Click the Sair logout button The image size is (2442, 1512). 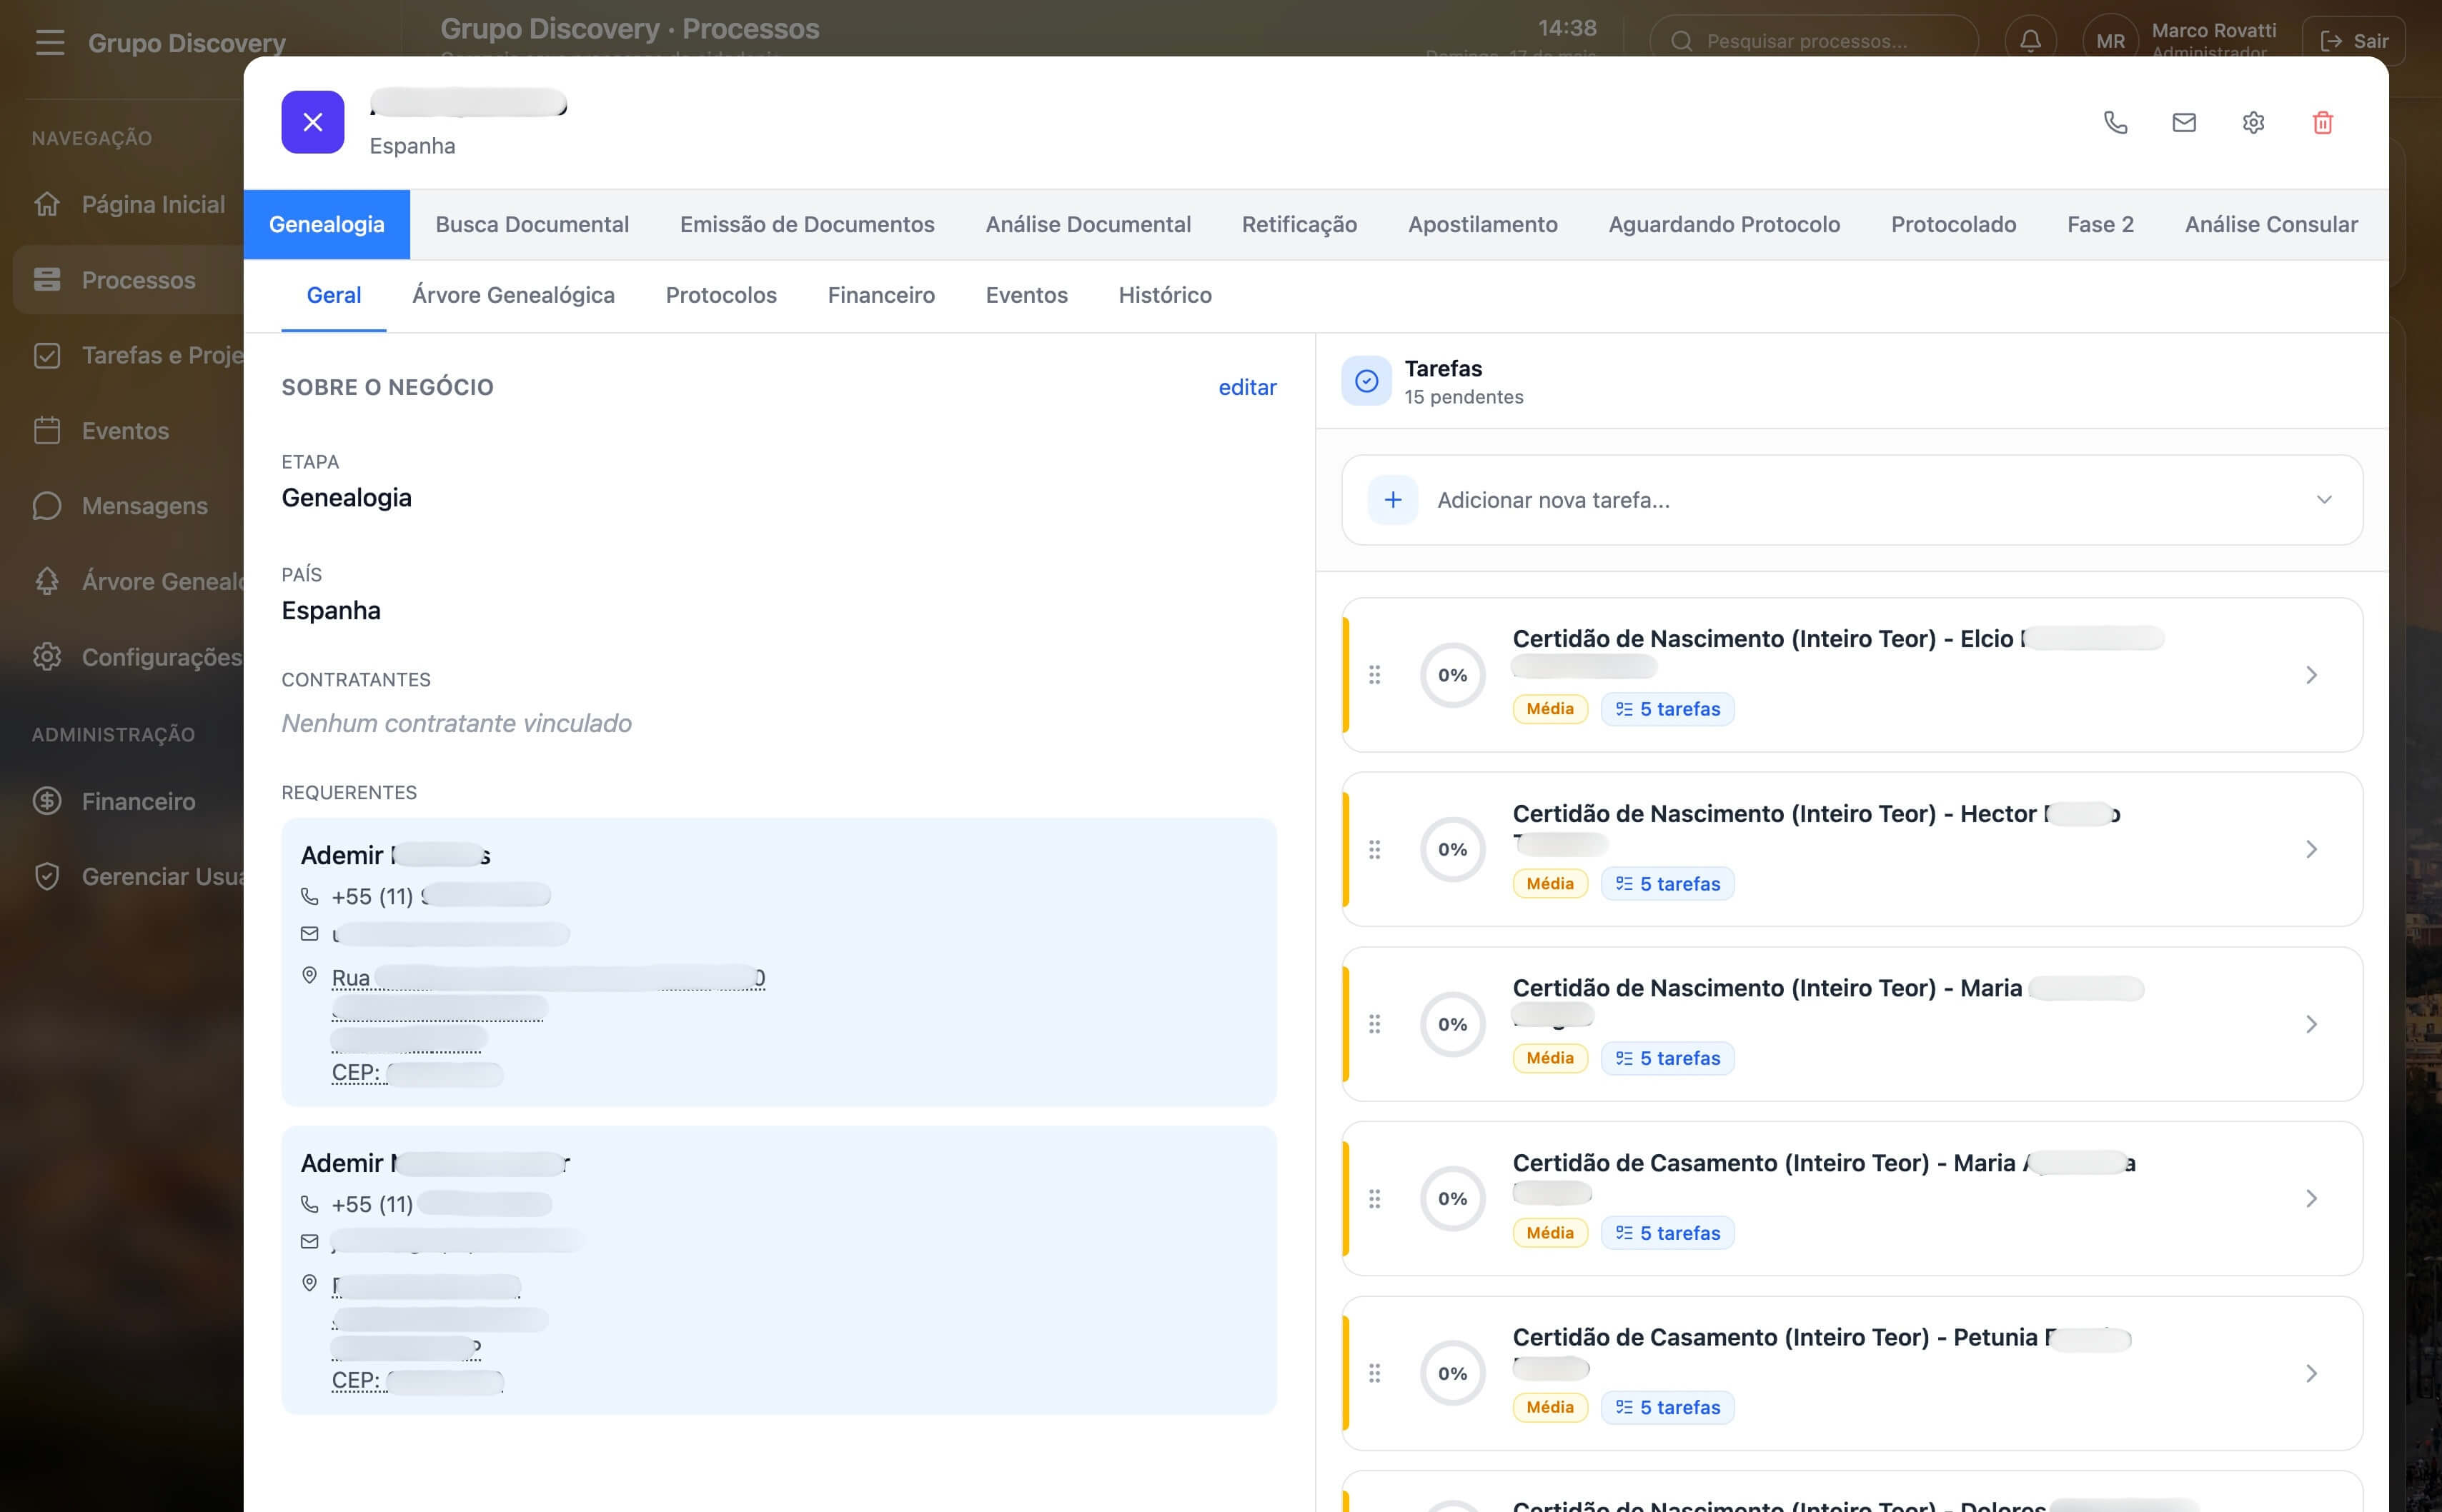point(2353,41)
